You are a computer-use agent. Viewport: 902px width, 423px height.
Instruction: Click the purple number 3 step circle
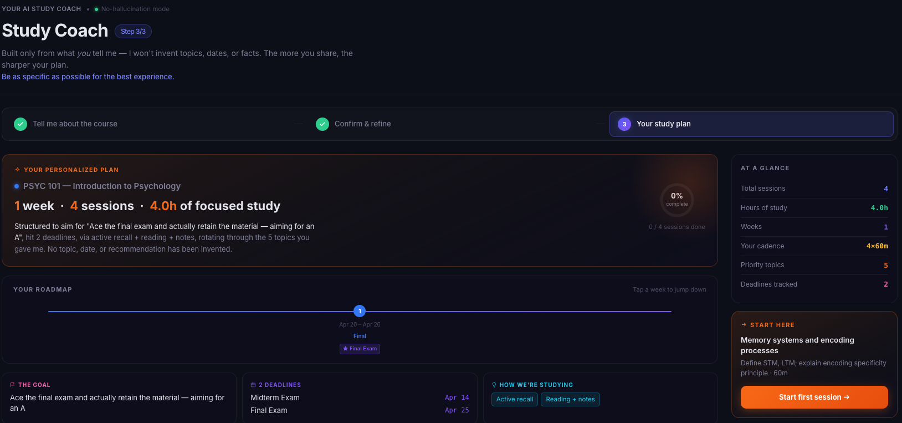624,124
